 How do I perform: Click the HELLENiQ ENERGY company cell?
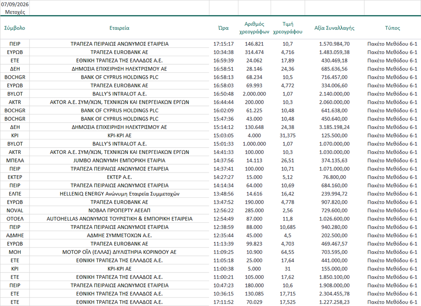pos(119,194)
